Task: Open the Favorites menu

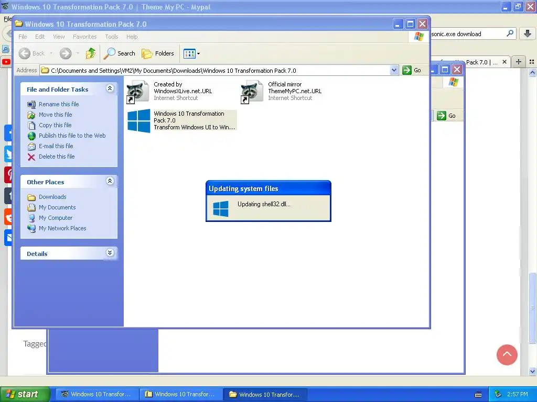Action: tap(84, 37)
